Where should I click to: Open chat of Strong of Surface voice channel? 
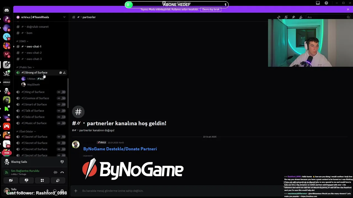pos(60,73)
